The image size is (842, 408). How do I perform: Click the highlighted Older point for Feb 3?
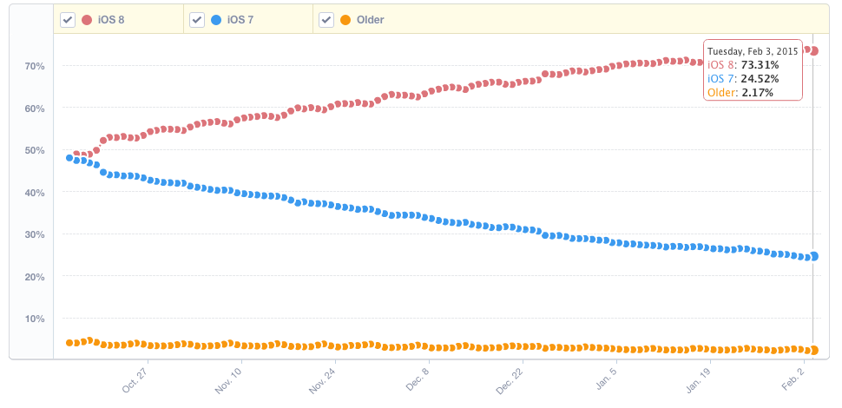pos(813,350)
